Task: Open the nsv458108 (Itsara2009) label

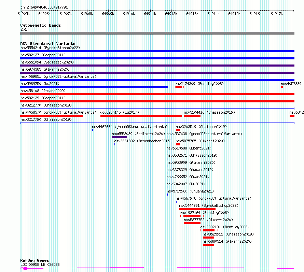Action: [43, 91]
